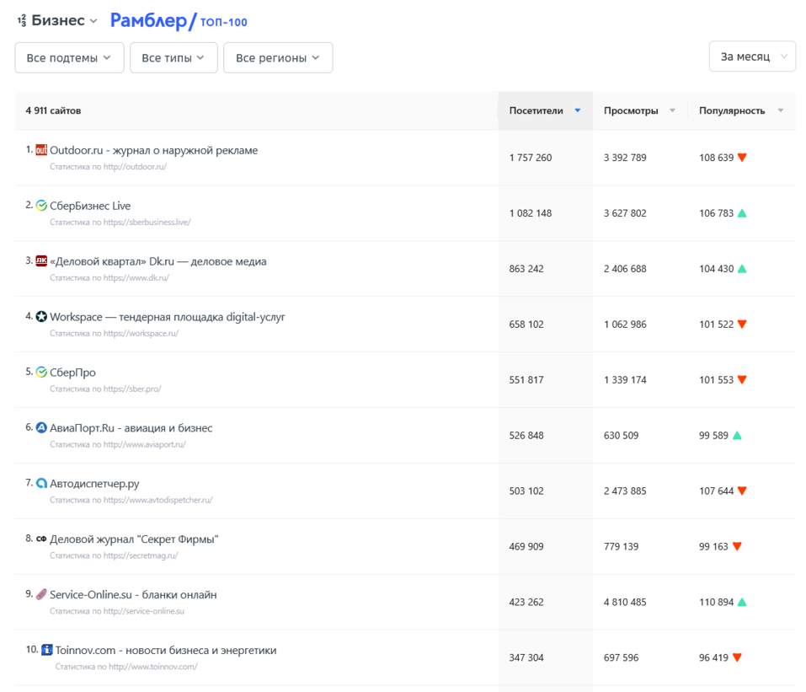This screenshot has height=692, width=806.
Task: Click green up arrow beside 110 894
Action: click(742, 602)
